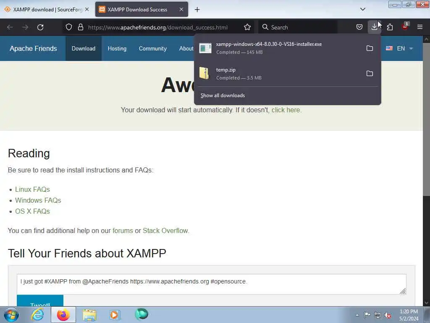This screenshot has width=430, height=323.
Task: Reload the current page
Action: click(x=40, y=27)
